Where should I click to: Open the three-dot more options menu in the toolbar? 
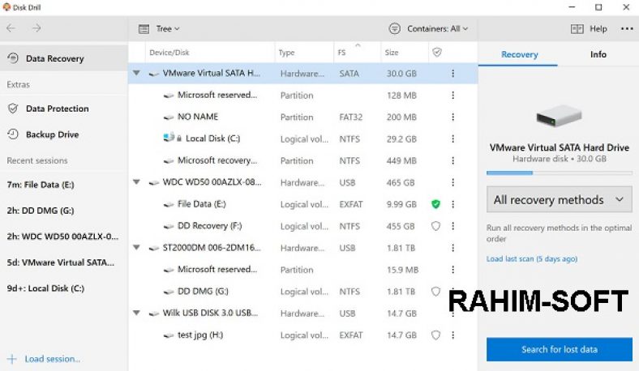(627, 29)
